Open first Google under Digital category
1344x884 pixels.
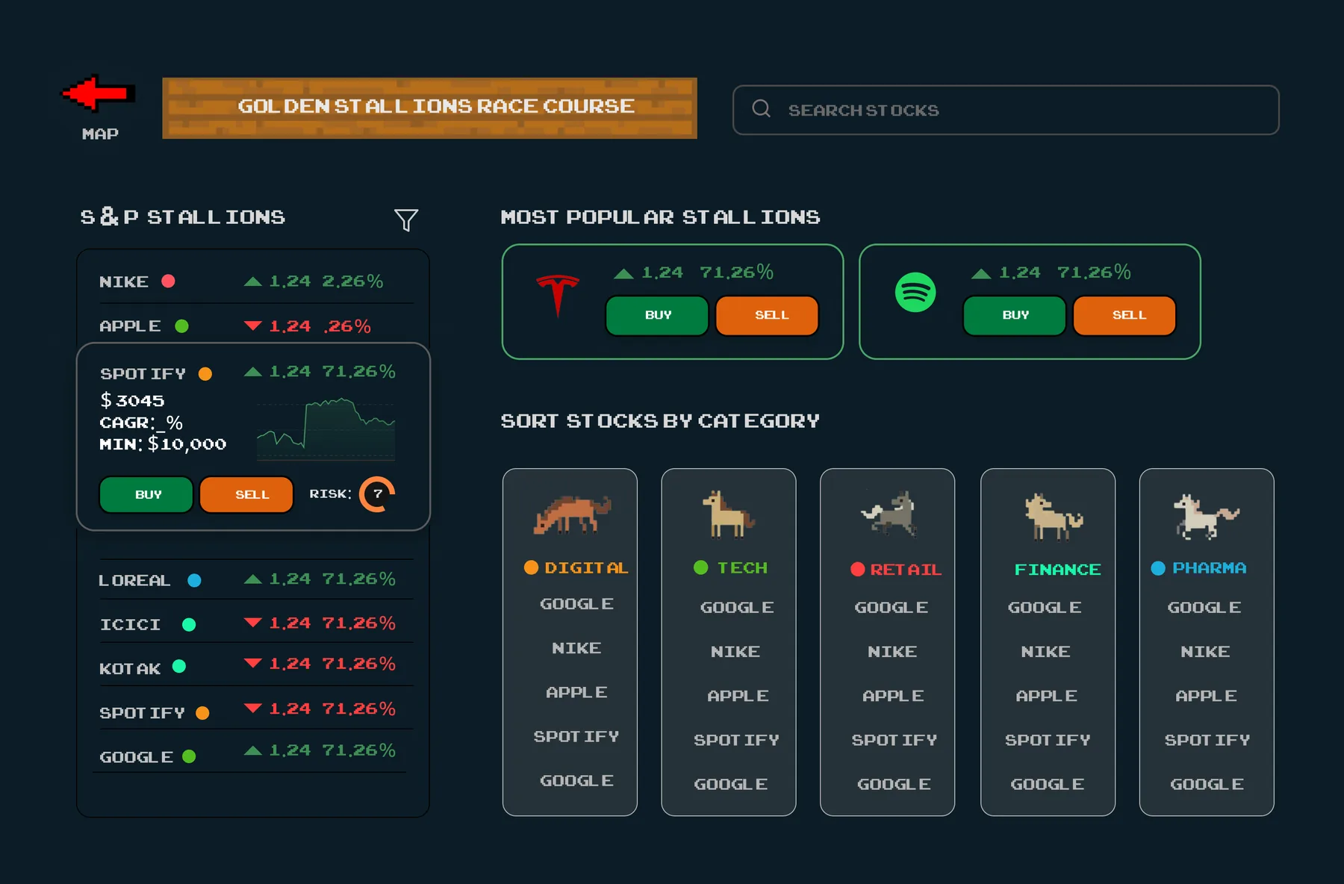click(x=576, y=604)
